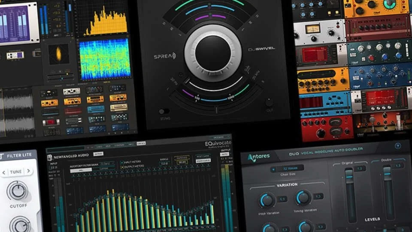This screenshot has width=412, height=232.
Task: Click the Newfangled Audio logo icon
Action: tap(49, 158)
